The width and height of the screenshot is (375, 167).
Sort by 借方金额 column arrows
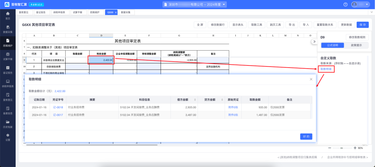coord(195,99)
